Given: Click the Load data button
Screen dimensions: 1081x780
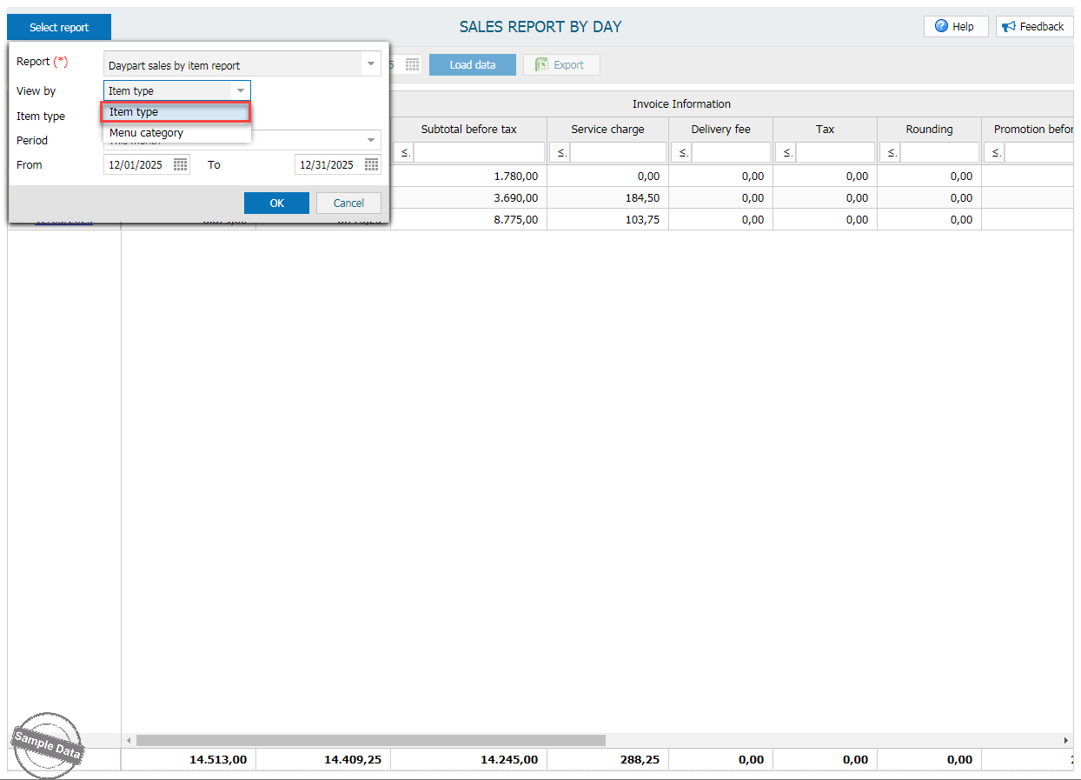Looking at the screenshot, I should (472, 65).
